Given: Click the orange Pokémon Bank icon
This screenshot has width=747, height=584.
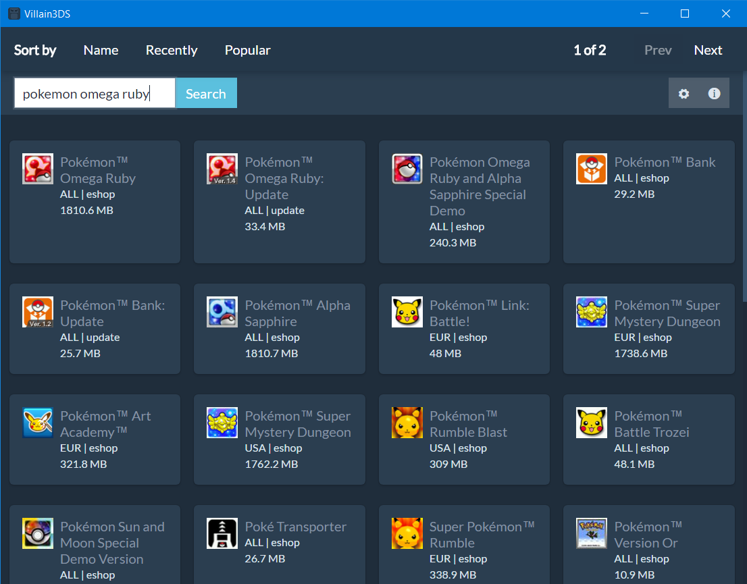Looking at the screenshot, I should [591, 169].
